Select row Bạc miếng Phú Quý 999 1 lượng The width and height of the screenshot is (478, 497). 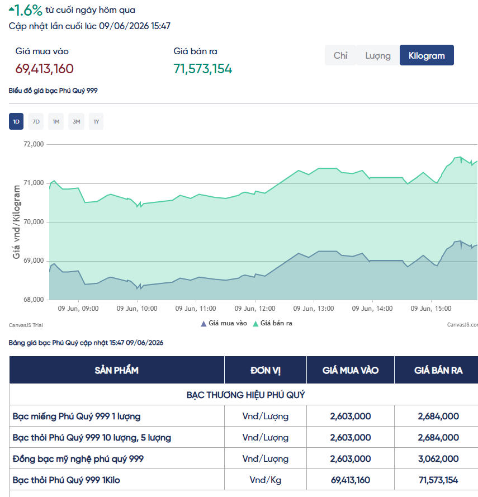pos(244,416)
